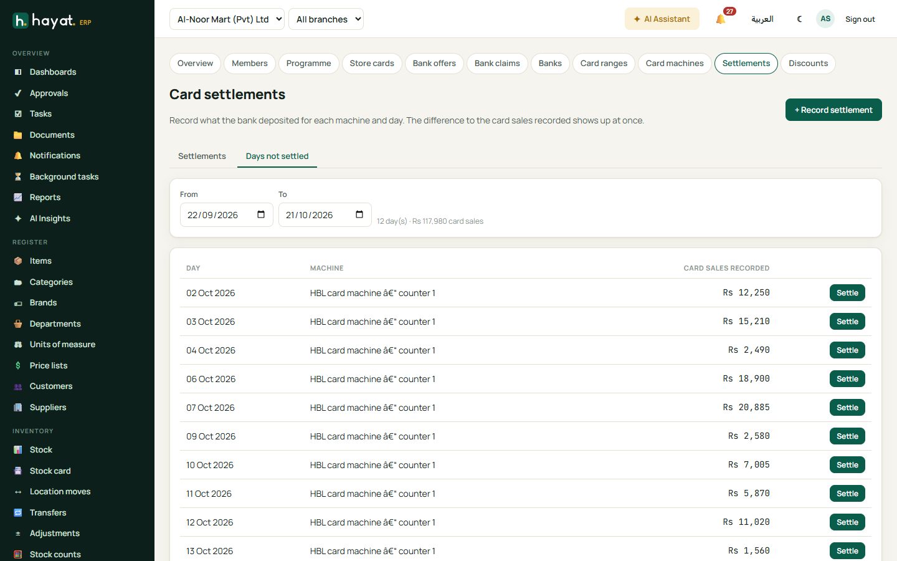The image size is (897, 561).
Task: Open Stock counts in sidebar
Action: [x=55, y=555]
